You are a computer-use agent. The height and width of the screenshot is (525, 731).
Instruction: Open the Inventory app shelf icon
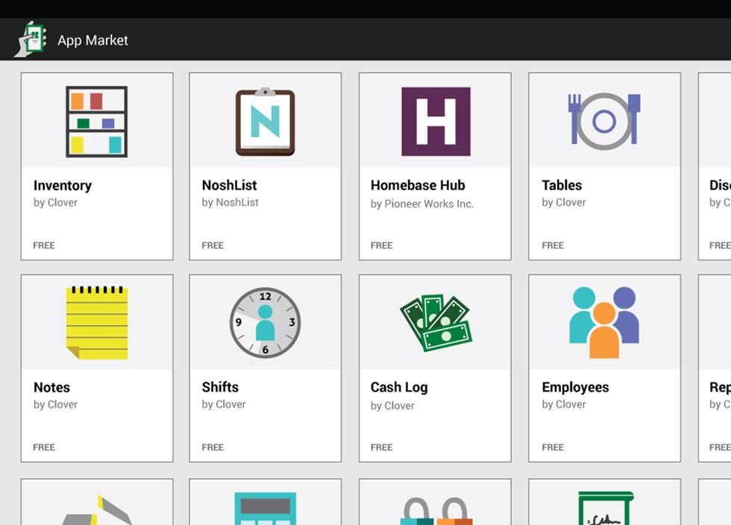[96, 122]
